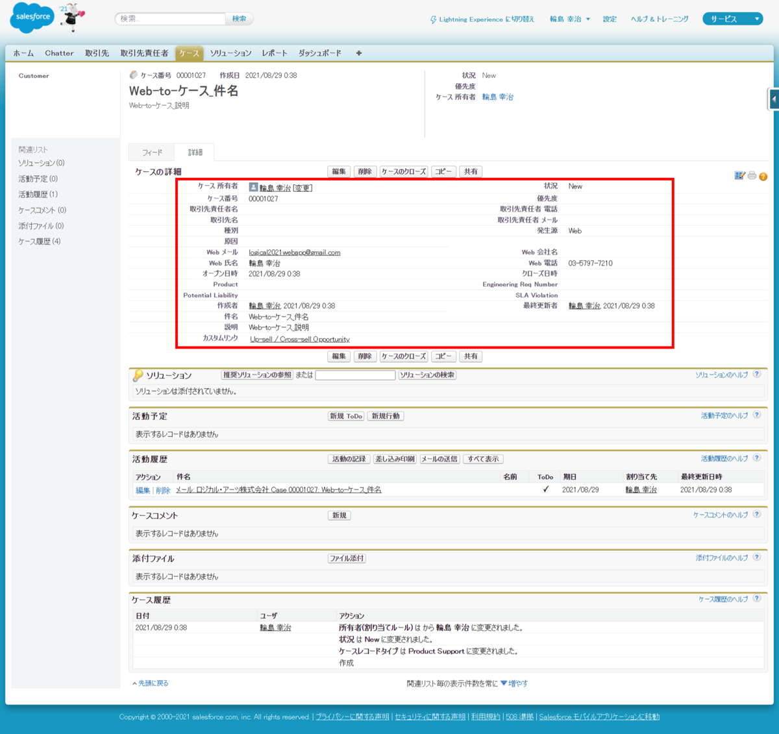Click the top 編集 button
The width and height of the screenshot is (779, 734).
point(339,172)
